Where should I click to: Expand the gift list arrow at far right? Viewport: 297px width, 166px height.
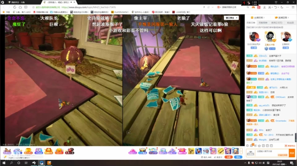(241, 151)
